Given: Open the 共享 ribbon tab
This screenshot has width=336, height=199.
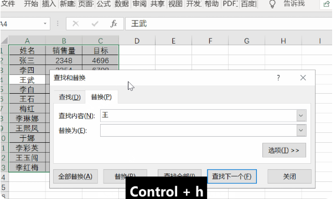Looking at the screenshot, I should (x=158, y=4).
